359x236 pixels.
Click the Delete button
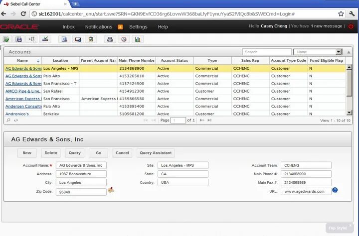tap(51, 153)
